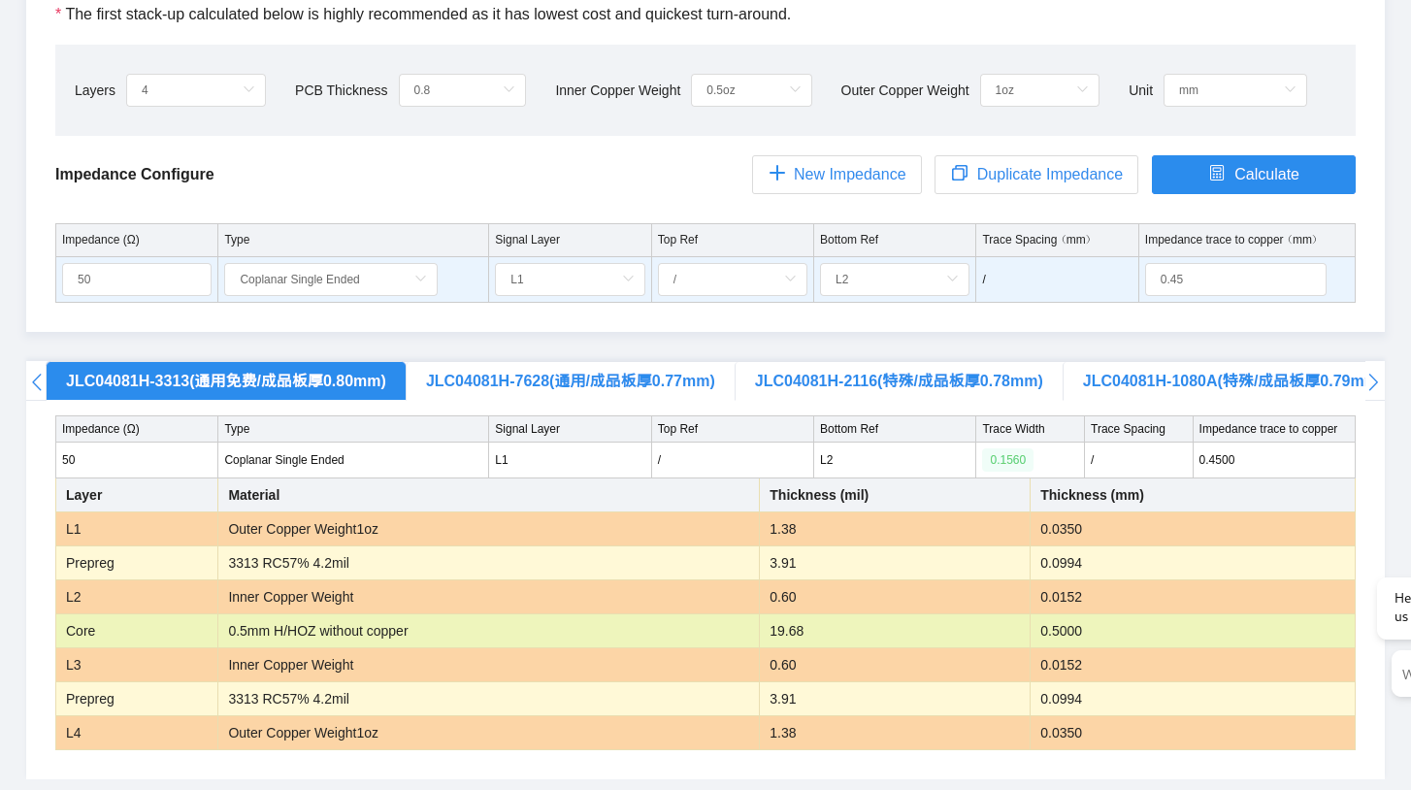Open the Layers dropdown

(x=196, y=90)
